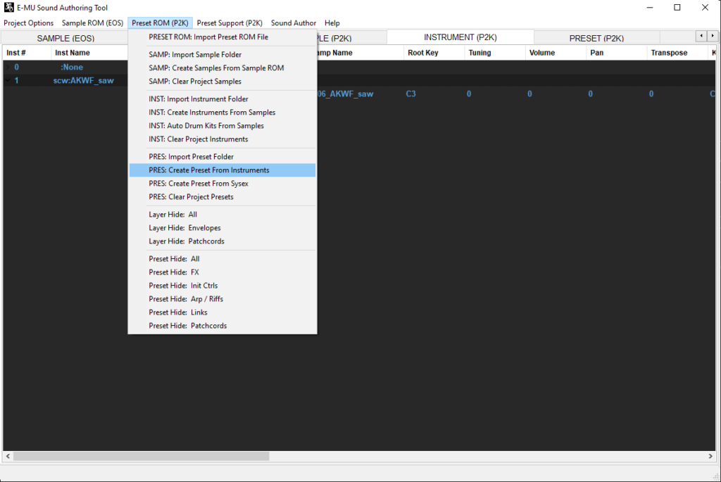This screenshot has height=482, width=721.
Task: Expand instrument row 0 :None
Action: (7, 67)
